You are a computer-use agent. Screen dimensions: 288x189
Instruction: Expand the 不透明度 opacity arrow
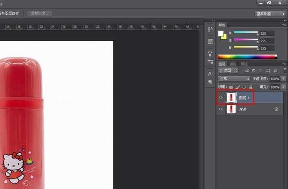point(283,79)
